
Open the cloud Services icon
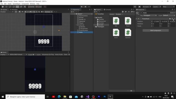click(139, 7)
